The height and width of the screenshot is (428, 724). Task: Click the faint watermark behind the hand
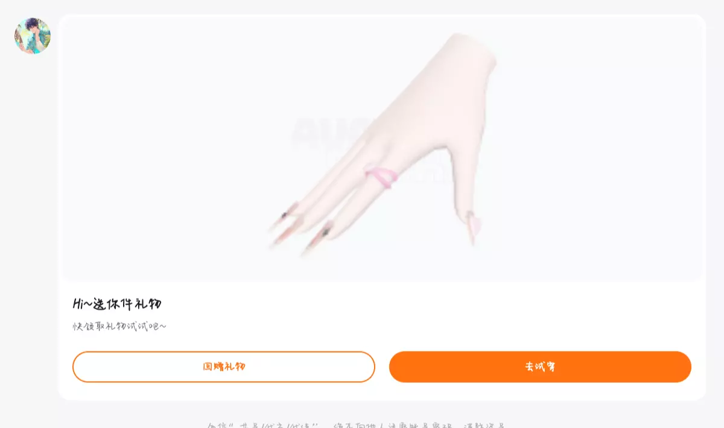338,133
